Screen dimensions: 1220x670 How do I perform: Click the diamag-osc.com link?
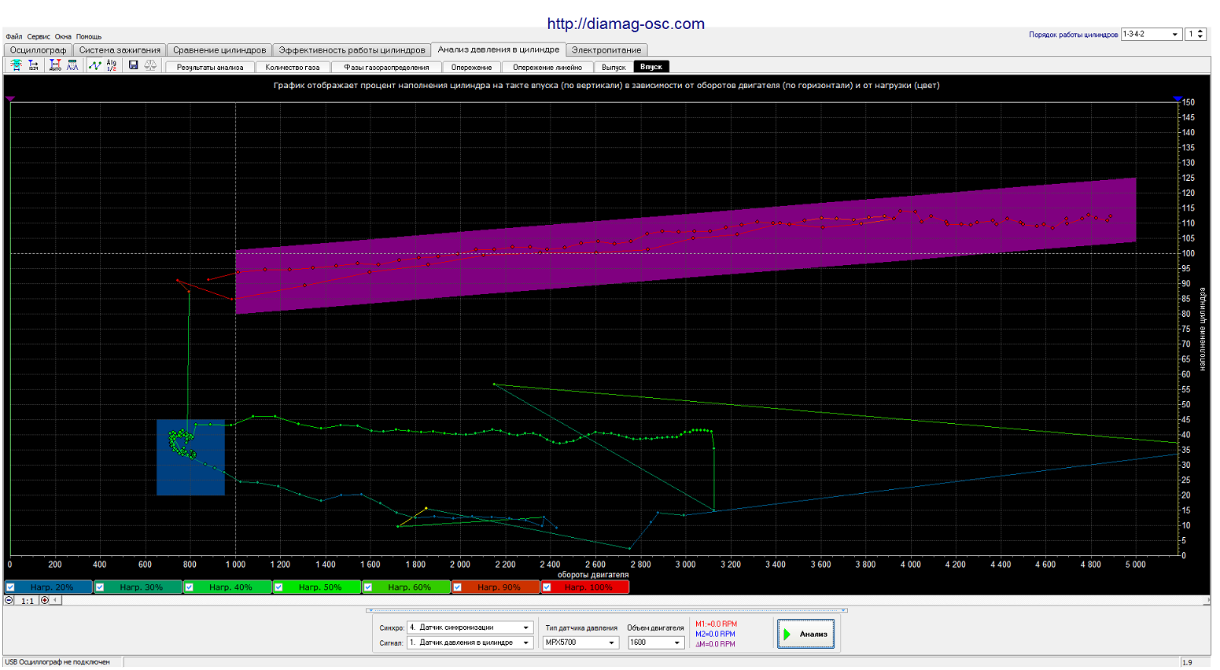click(626, 24)
